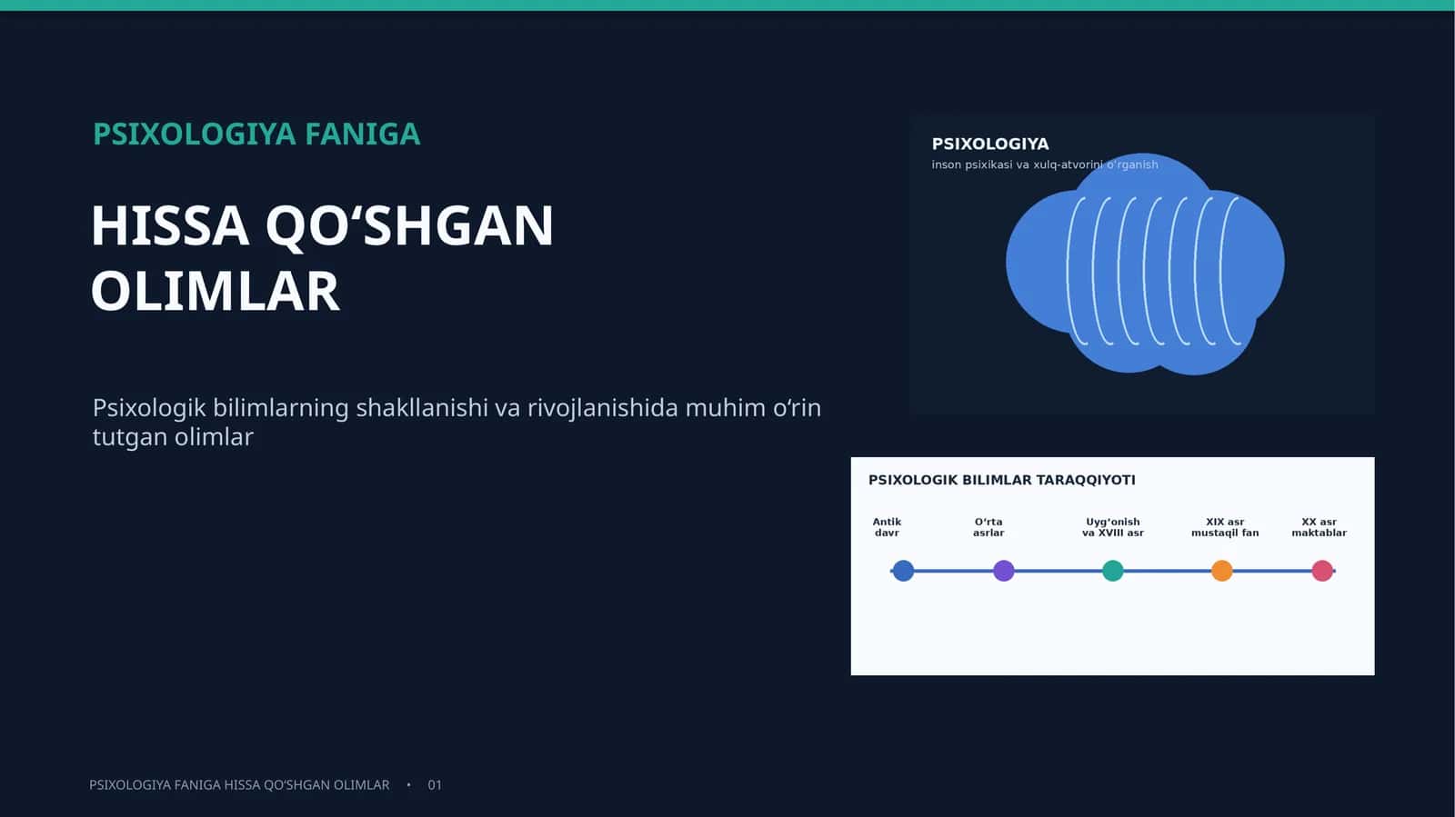Click the O'rta asrlar label

[x=988, y=527]
